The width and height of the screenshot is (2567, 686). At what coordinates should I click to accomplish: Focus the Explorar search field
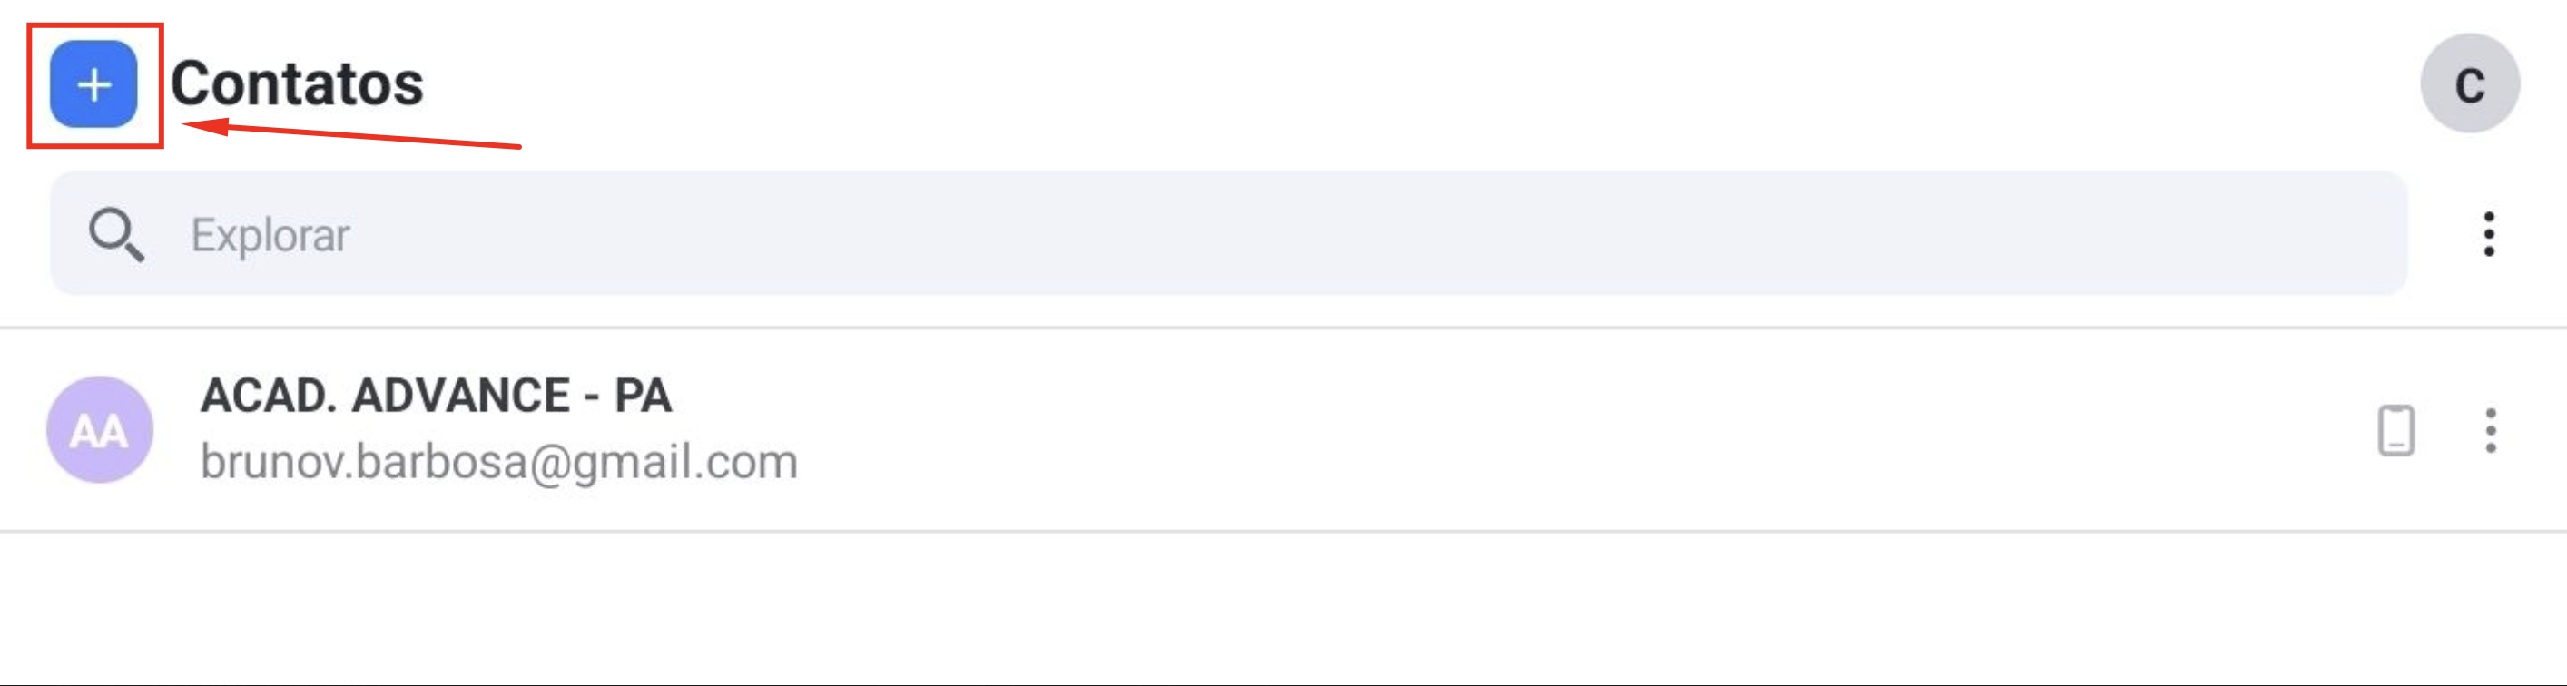[x=1228, y=234]
